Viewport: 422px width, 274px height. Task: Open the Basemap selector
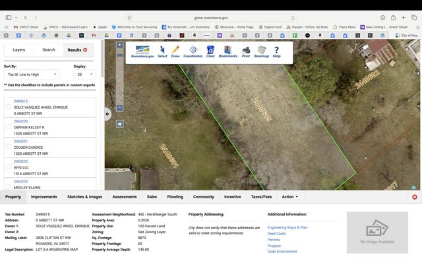[262, 51]
